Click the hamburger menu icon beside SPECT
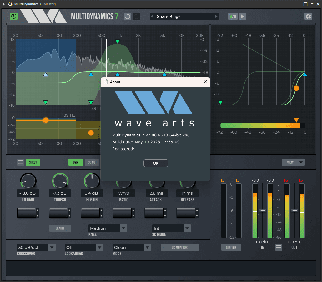Screen dimensions: 322x282 coord(20,162)
